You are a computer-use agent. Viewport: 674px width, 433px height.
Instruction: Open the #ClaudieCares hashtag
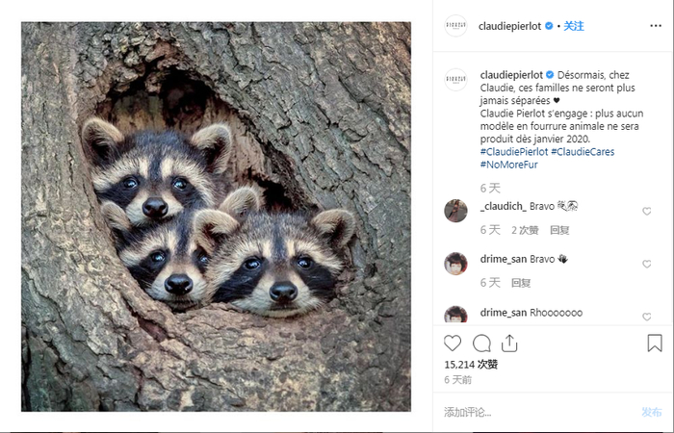coord(583,152)
